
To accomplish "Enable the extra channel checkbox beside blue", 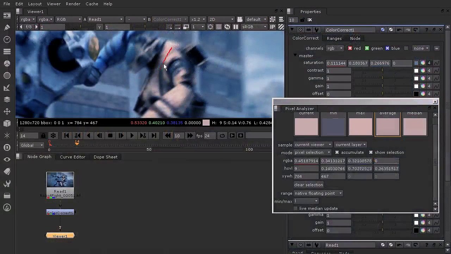I will click(x=406, y=48).
